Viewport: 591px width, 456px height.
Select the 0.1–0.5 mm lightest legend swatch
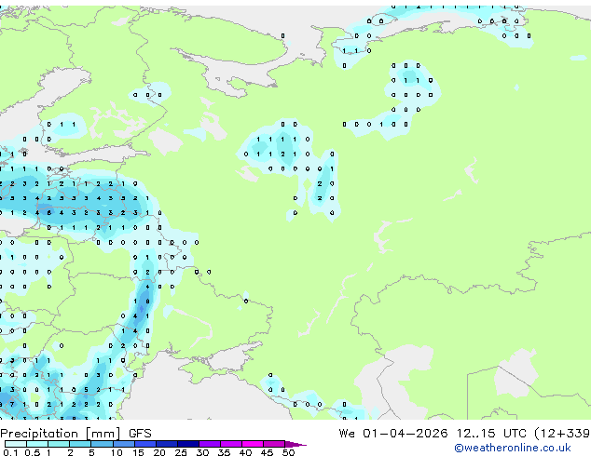[16, 444]
